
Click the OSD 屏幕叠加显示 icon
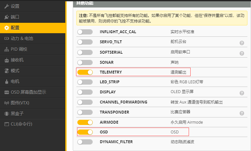(7, 92)
